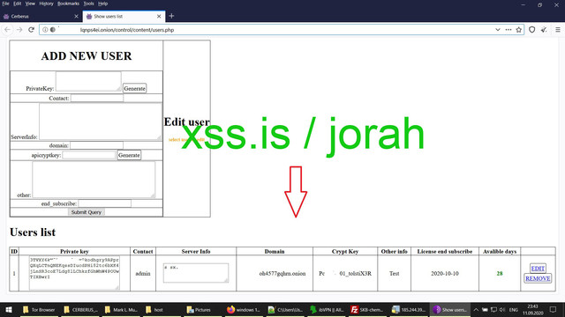Open the browser hamburger menu
The width and height of the screenshot is (565, 317).
click(557, 30)
